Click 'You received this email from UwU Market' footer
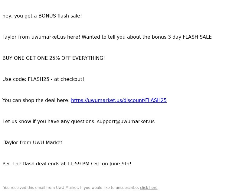The height and width of the screenshot is (191, 242). tap(41, 188)
